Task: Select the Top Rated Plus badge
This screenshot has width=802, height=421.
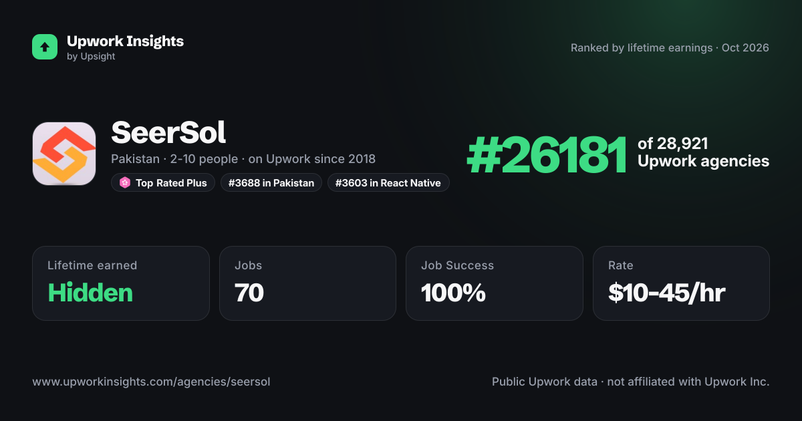Action: pos(163,182)
